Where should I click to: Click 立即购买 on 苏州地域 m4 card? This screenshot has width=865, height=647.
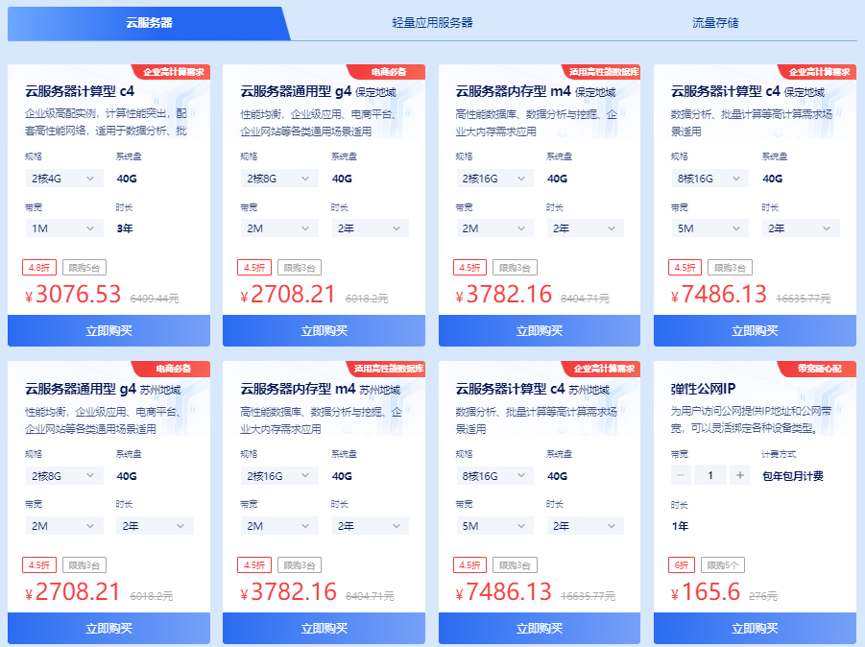coord(324,628)
